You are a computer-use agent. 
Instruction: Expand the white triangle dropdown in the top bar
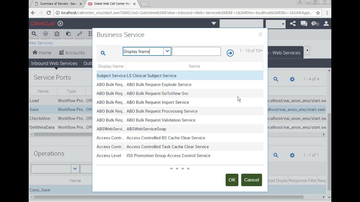pyautogui.click(x=214, y=24)
